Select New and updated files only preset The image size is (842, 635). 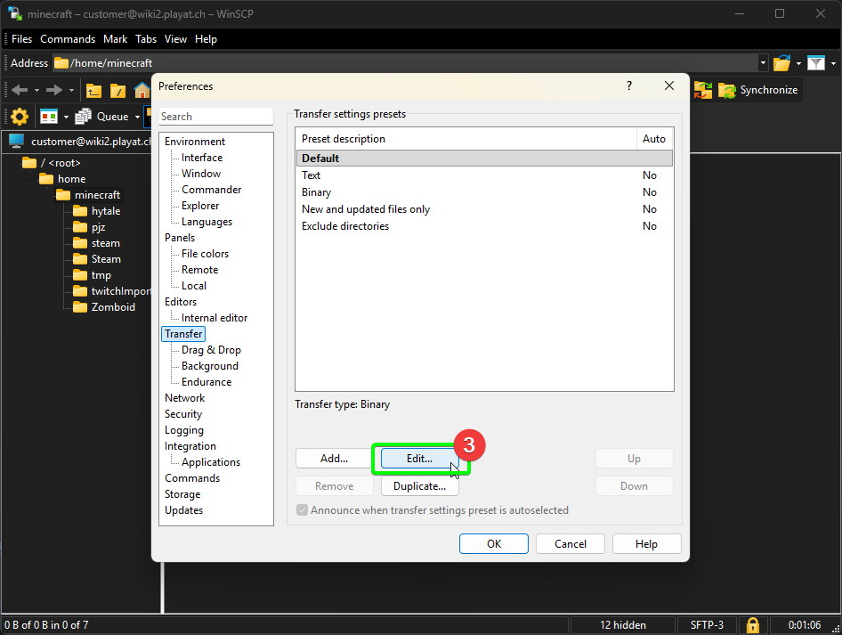click(x=484, y=209)
